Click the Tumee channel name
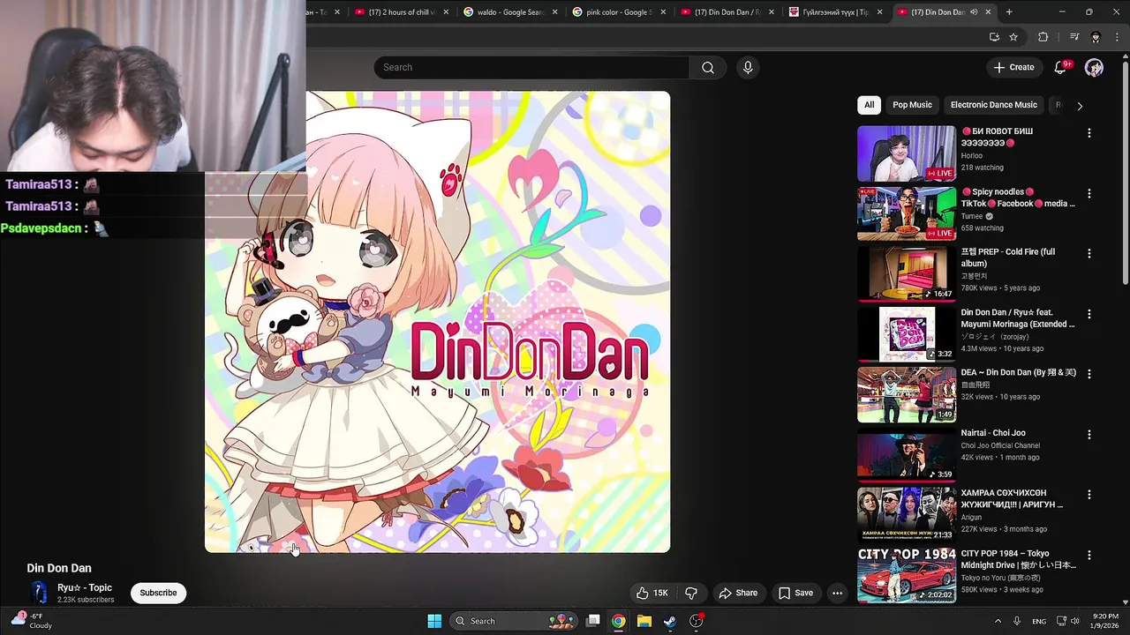 click(972, 216)
